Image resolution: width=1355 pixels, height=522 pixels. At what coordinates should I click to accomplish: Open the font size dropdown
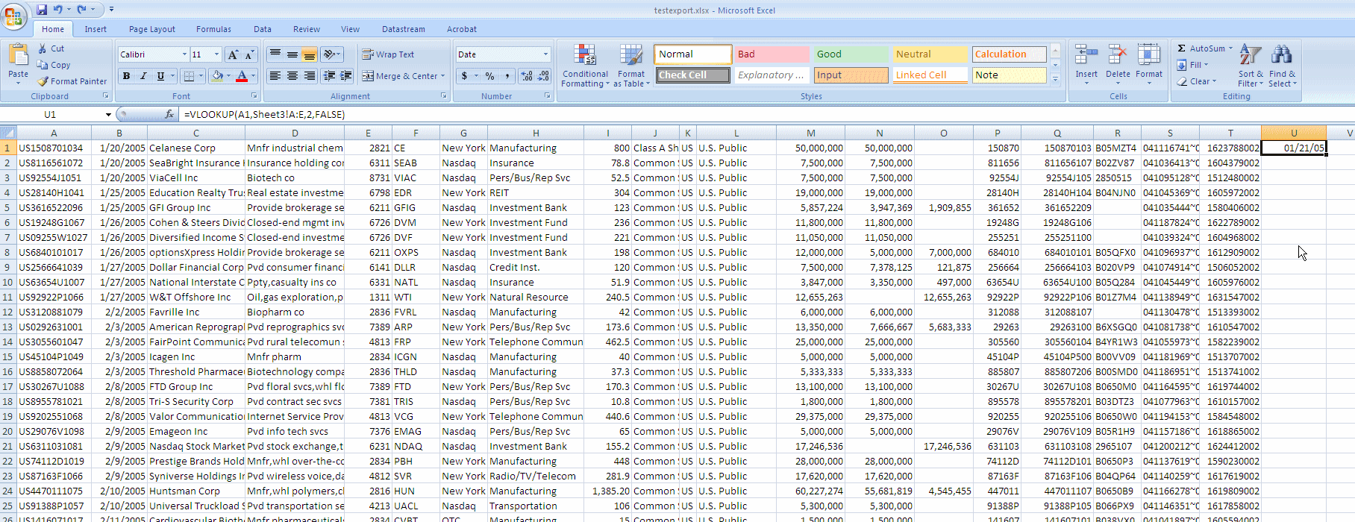[x=217, y=54]
